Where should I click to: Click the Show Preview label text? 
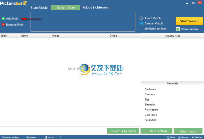click(190, 29)
